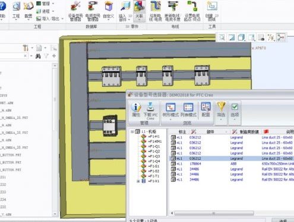Screen dimensions: 294x222
Task: Click the 下载 PTC Creo download icon
Action: (150, 111)
